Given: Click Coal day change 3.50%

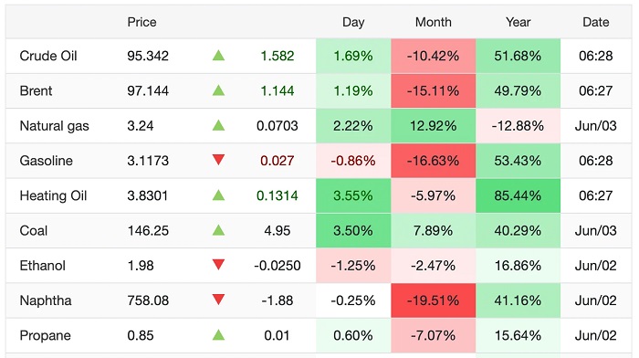Looking at the screenshot, I should coord(353,231).
